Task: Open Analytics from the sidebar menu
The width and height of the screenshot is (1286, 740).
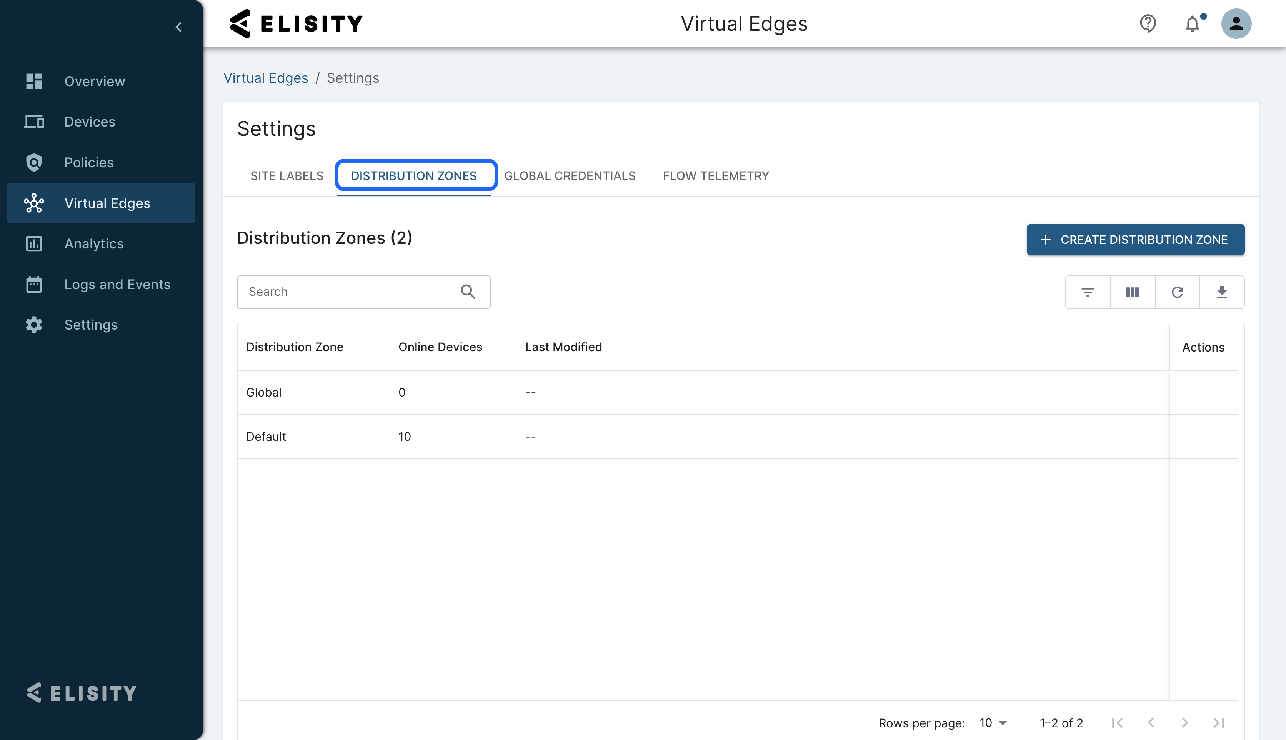Action: (x=101, y=244)
